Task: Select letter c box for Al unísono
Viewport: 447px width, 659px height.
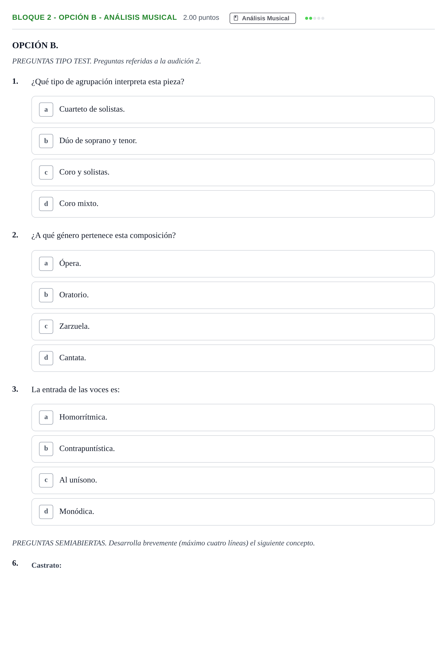Action: [46, 480]
